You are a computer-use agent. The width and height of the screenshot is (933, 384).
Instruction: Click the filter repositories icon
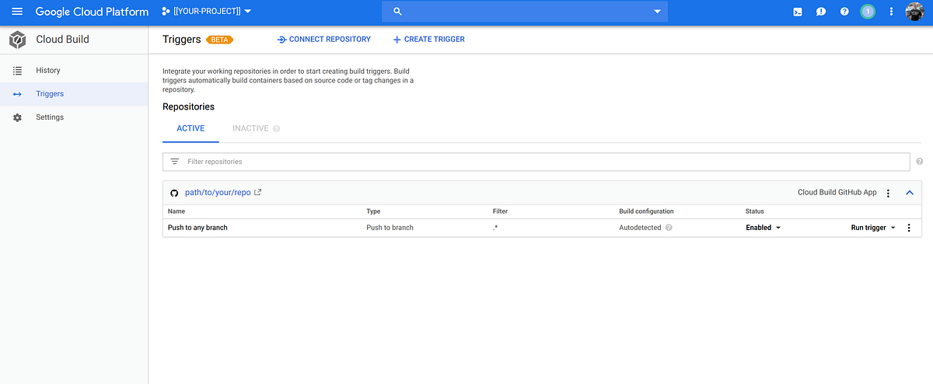(175, 162)
